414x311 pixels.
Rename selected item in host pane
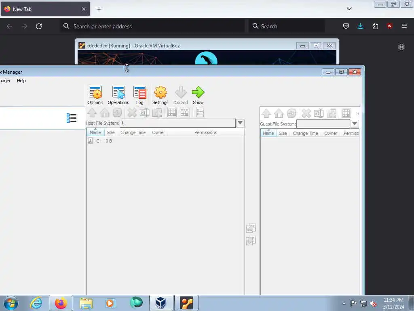click(144, 113)
